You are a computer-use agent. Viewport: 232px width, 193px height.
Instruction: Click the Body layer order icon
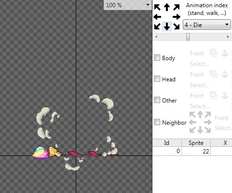pyautogui.click(x=214, y=53)
